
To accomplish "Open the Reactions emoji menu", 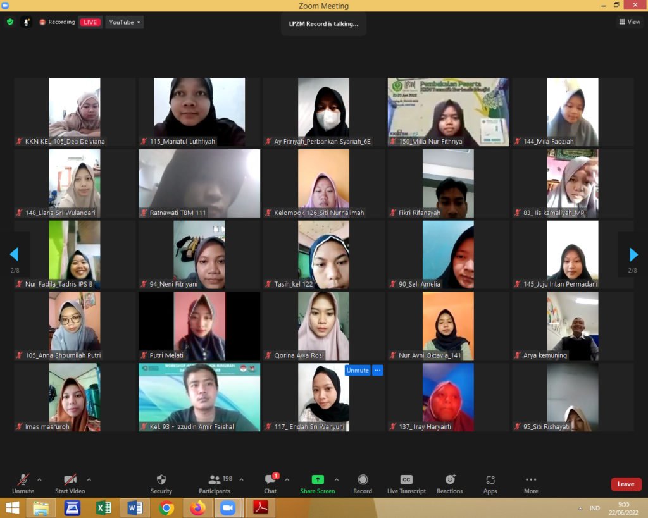I will 450,480.
